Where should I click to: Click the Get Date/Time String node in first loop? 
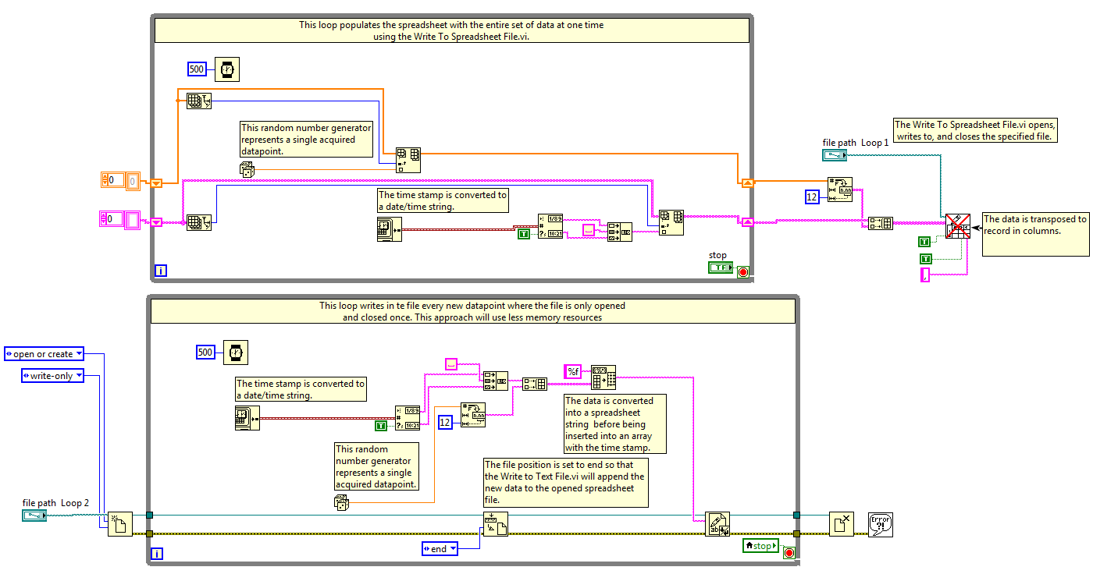550,225
